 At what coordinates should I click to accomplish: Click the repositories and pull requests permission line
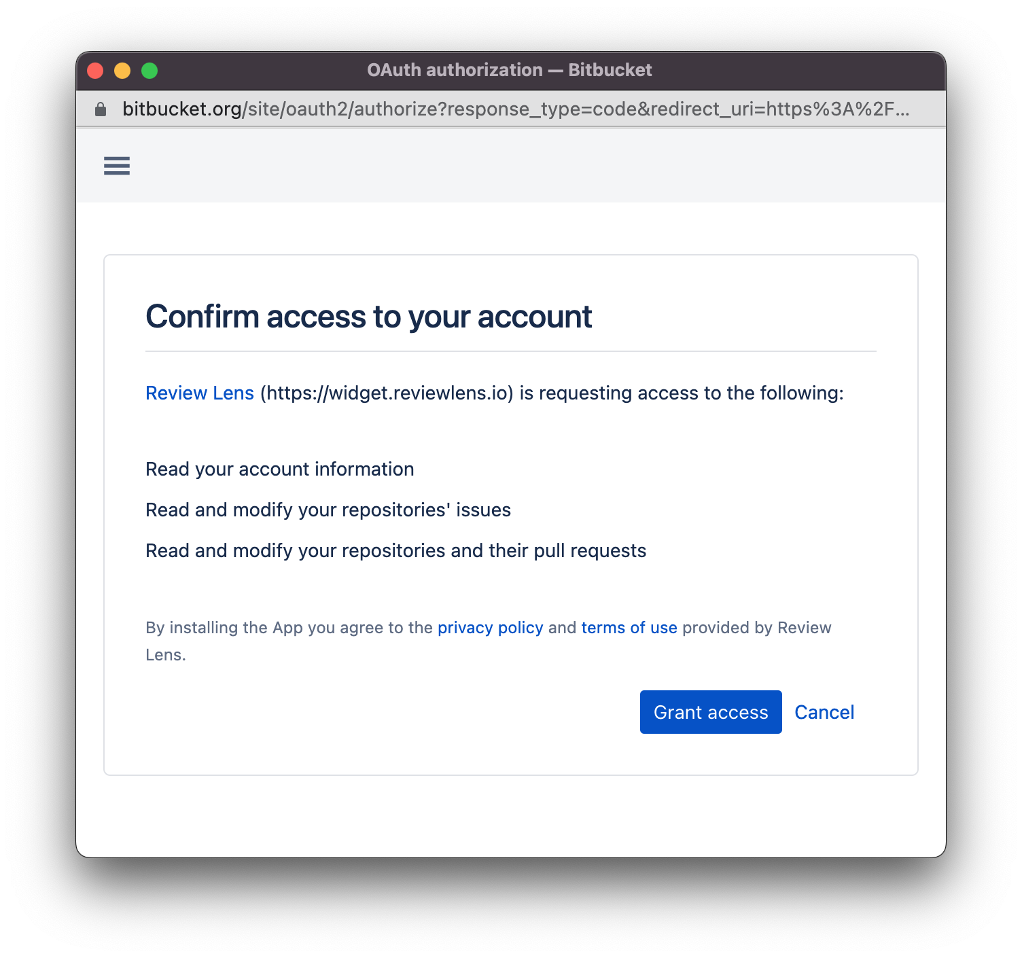(x=395, y=551)
